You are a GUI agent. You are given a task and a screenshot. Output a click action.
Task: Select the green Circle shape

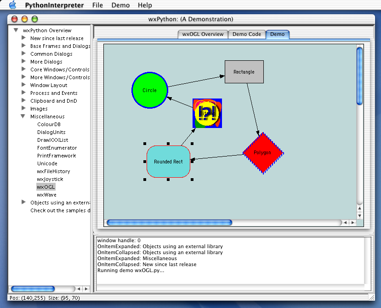[x=149, y=90]
